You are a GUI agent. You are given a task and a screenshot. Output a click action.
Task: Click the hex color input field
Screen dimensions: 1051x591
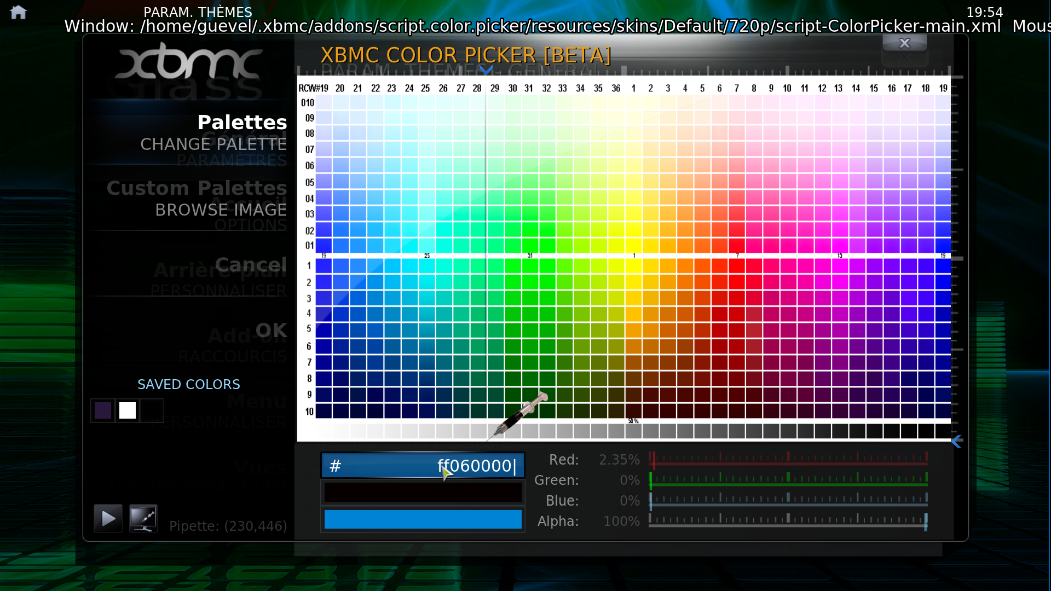click(x=423, y=466)
